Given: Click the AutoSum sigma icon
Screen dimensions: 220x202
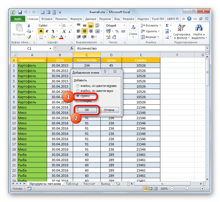Looking at the screenshot, I should [167, 25].
